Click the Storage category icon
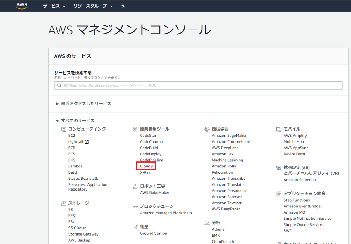 pyautogui.click(x=63, y=203)
